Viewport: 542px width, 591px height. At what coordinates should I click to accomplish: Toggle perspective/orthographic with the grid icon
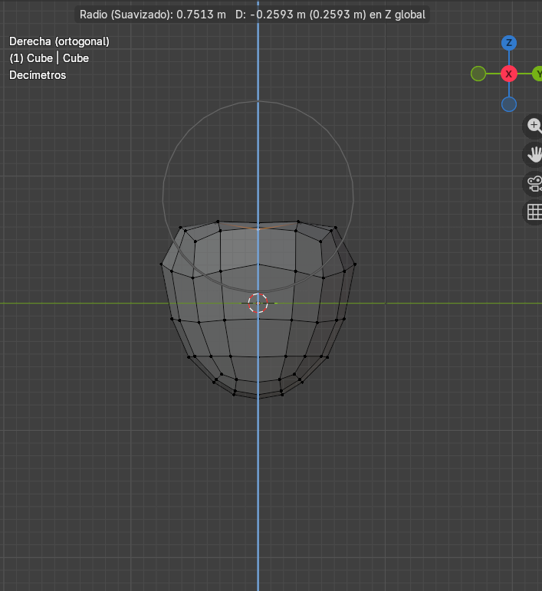[534, 212]
